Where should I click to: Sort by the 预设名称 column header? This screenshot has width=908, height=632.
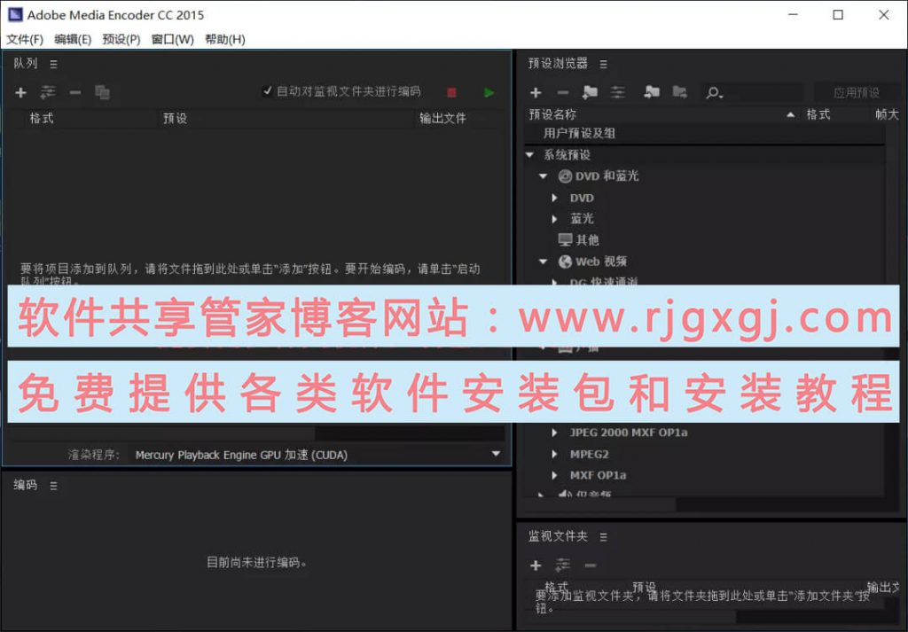[552, 114]
